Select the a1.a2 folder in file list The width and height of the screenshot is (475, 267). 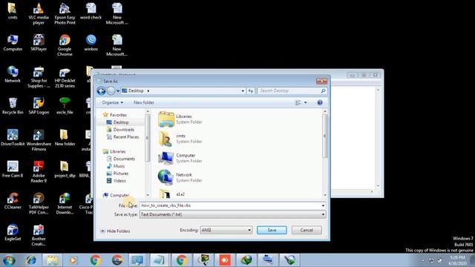(x=171, y=194)
